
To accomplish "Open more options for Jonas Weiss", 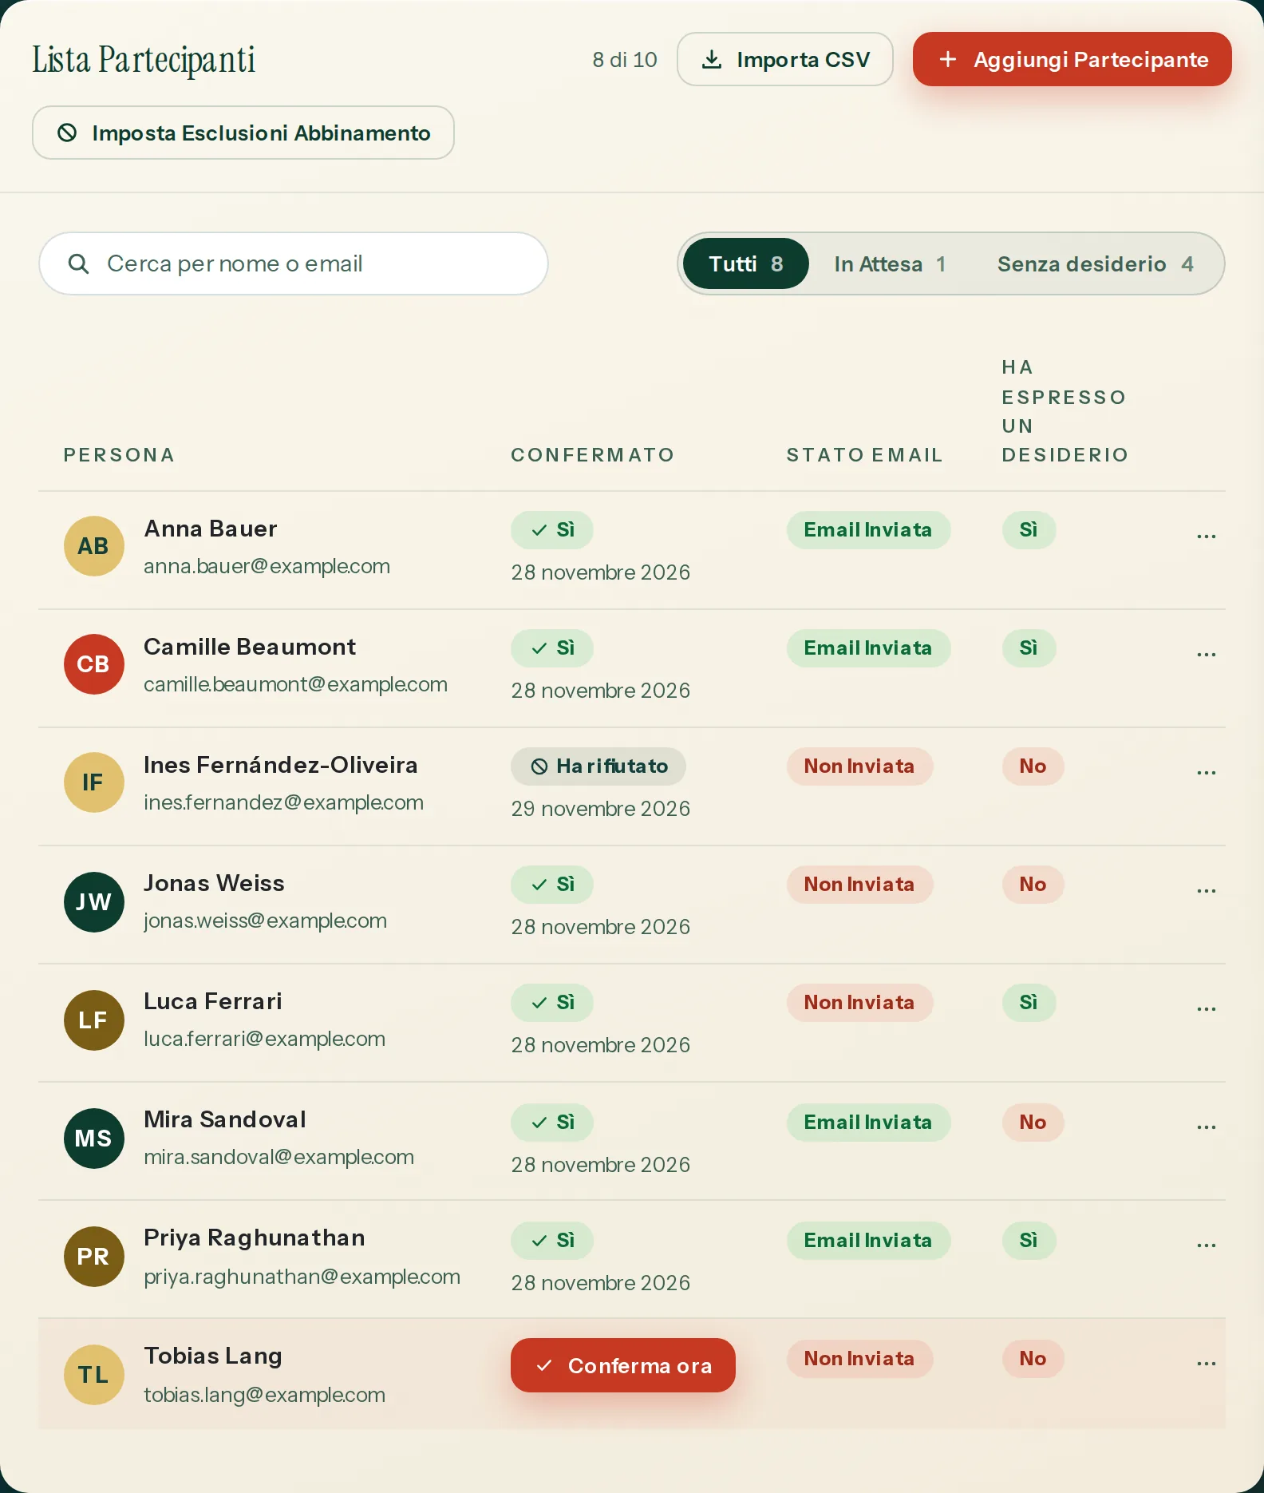I will (1206, 890).
